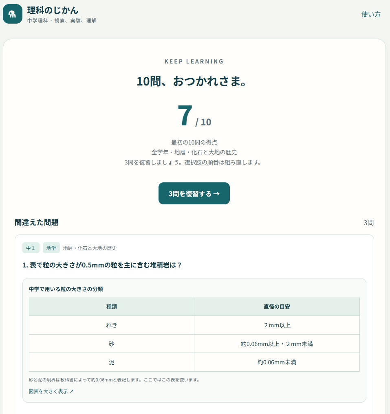Click the 地層・化石と大地の歴史 topic label

[90, 248]
